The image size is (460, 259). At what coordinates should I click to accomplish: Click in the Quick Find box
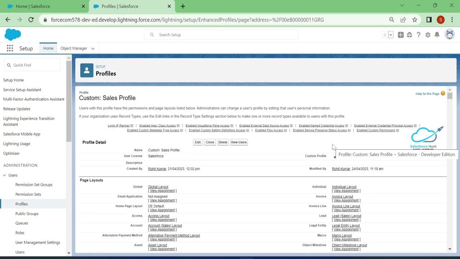coord(32,65)
